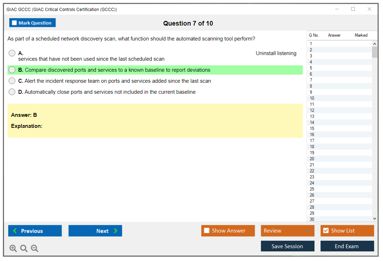Image resolution: width=383 pixels, height=261 pixels.
Task: Click the question list scrollbar thumb
Action: pos(374,51)
